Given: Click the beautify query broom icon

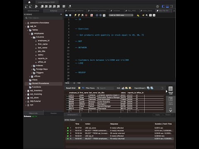Looking at the screenshot, I should click(143, 15).
